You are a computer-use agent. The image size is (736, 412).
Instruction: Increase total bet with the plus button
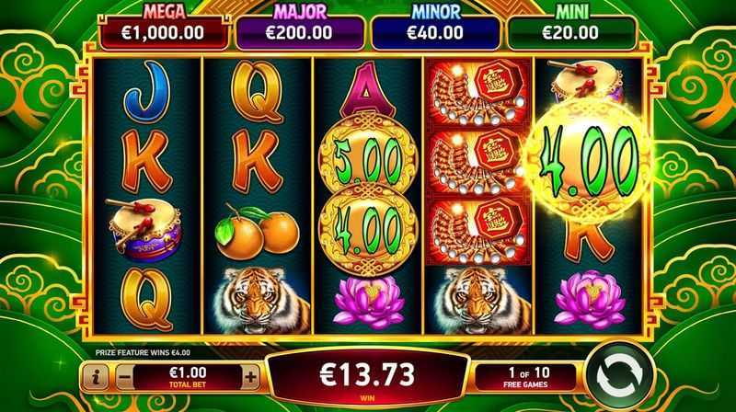(250, 377)
